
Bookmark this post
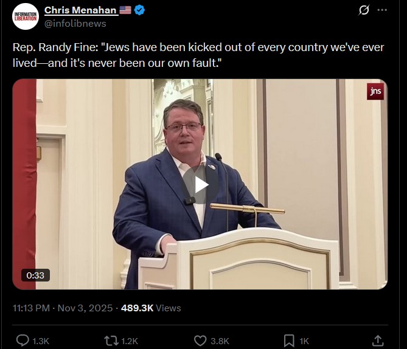tap(289, 340)
